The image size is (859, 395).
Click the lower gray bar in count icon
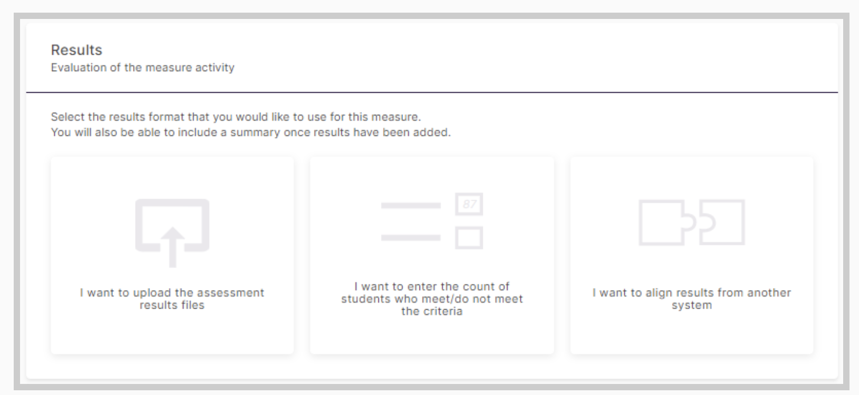(411, 238)
